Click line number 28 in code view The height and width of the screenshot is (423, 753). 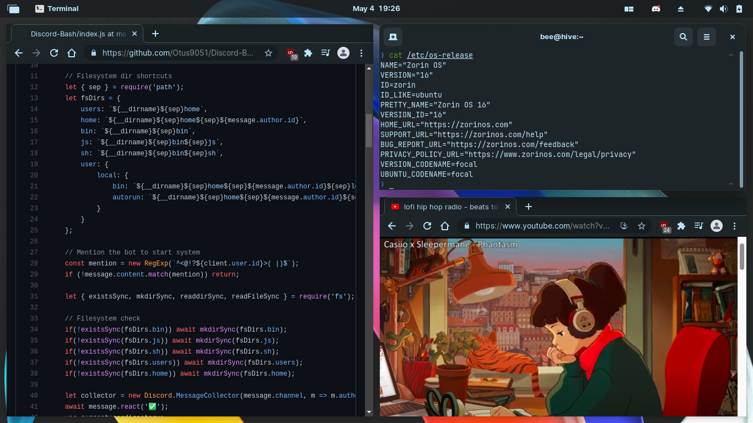[34, 263]
